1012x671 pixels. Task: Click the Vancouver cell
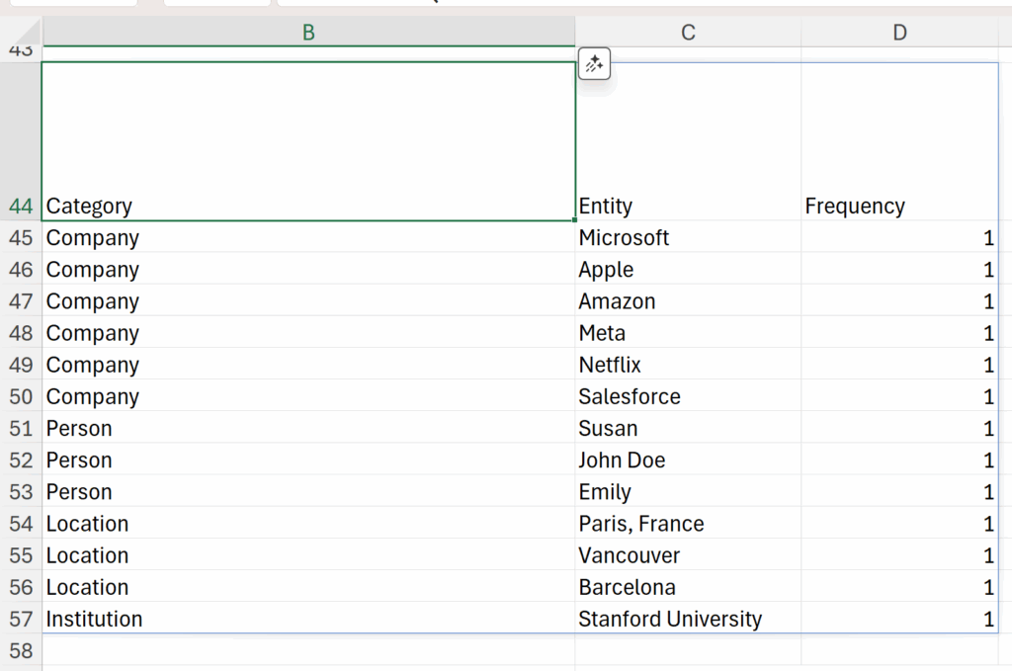click(x=688, y=554)
